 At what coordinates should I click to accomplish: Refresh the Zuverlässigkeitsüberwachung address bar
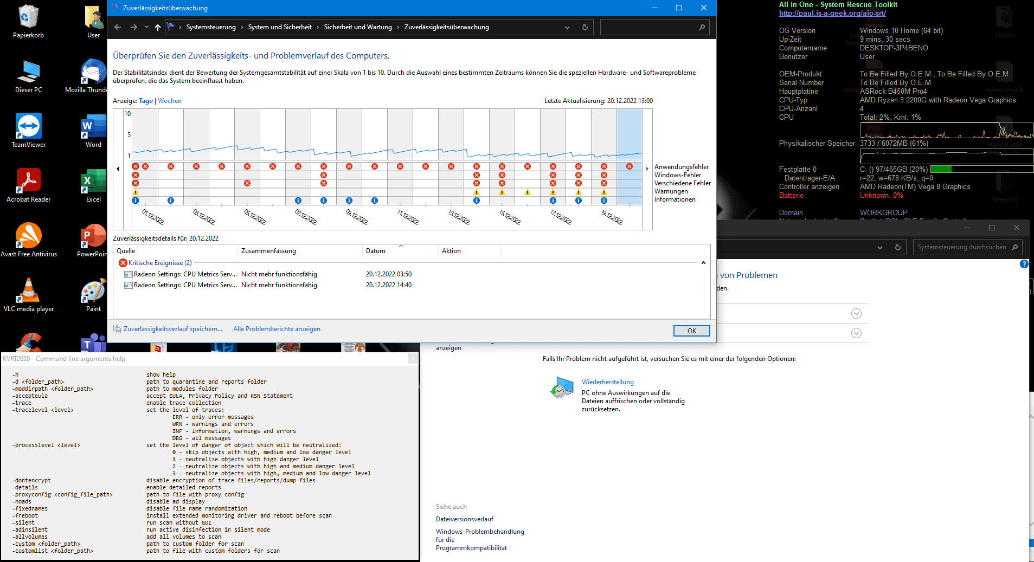585,27
